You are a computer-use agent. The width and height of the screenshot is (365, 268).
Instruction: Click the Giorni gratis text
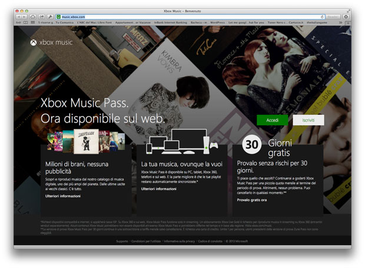(280, 148)
